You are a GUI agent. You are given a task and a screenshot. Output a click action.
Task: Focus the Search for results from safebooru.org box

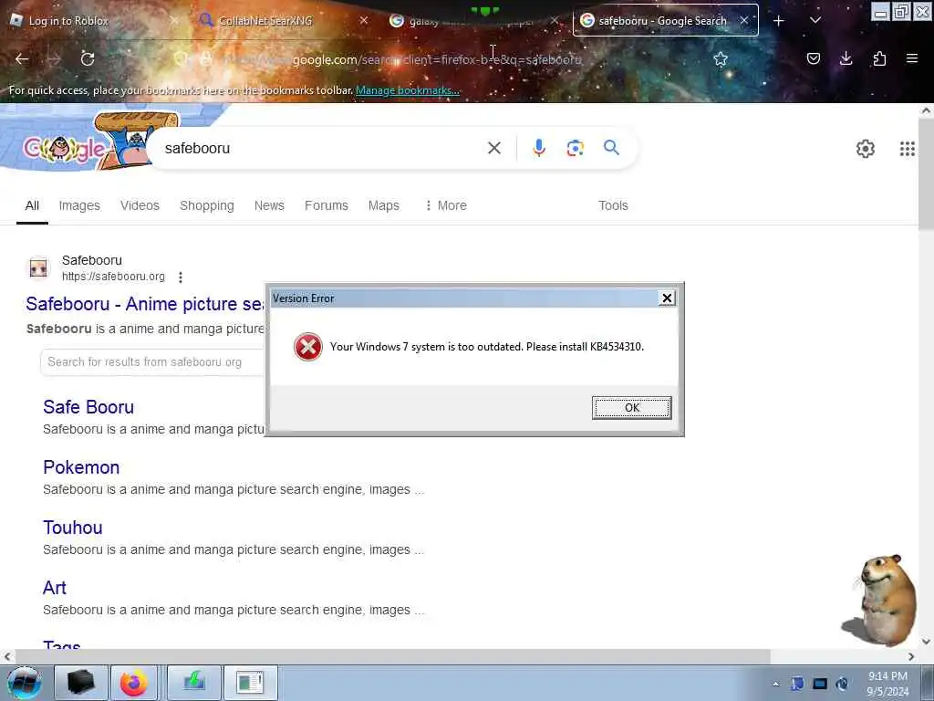point(152,361)
